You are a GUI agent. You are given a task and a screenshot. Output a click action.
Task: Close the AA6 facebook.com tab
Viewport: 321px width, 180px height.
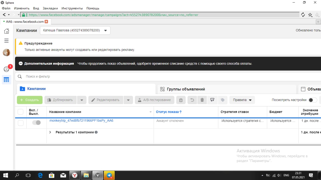click(x=46, y=22)
